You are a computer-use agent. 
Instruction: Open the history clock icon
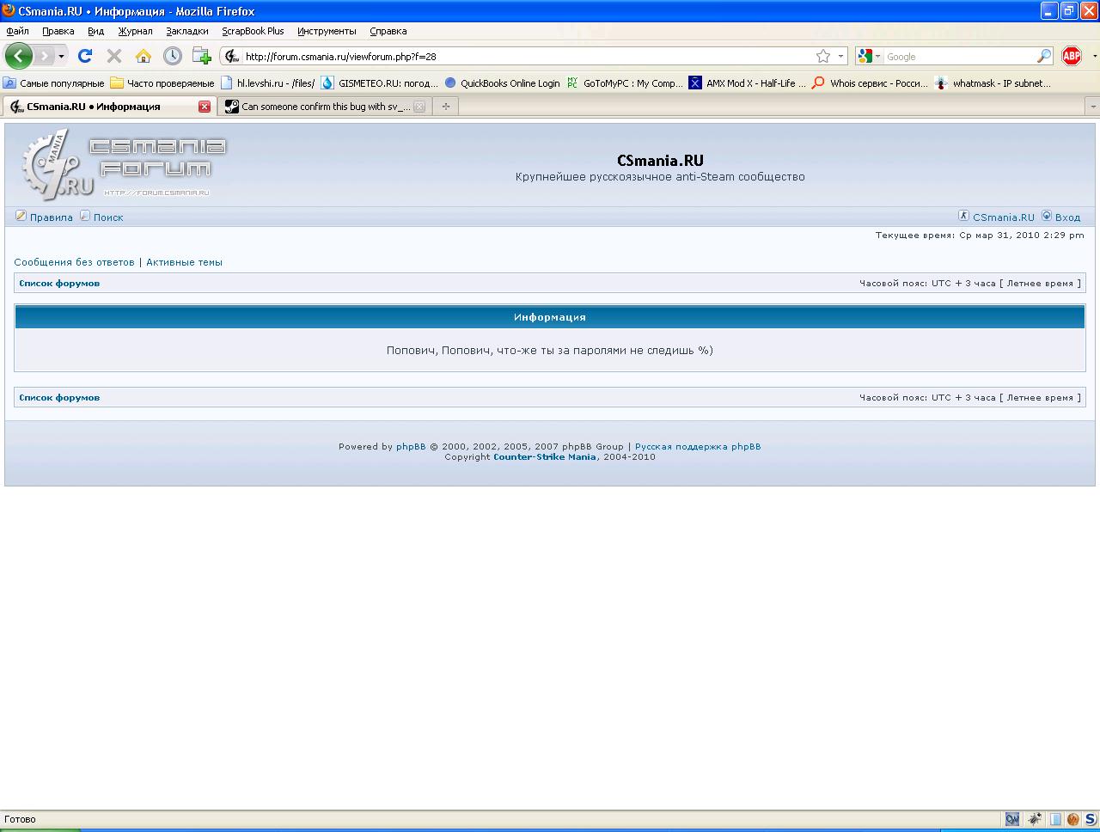173,56
